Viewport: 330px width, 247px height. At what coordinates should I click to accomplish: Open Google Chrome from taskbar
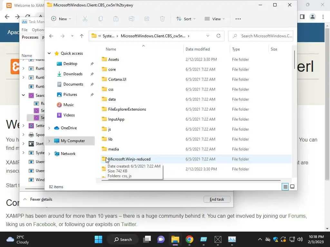pyautogui.click(x=189, y=239)
